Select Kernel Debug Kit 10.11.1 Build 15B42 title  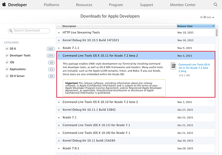tap(89, 109)
